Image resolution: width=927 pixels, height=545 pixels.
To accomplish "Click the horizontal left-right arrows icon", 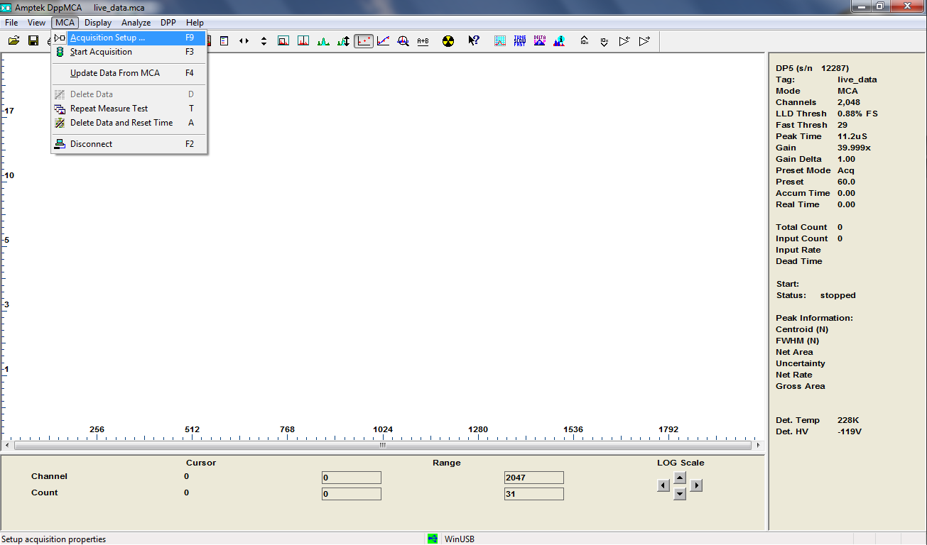I will [x=244, y=41].
